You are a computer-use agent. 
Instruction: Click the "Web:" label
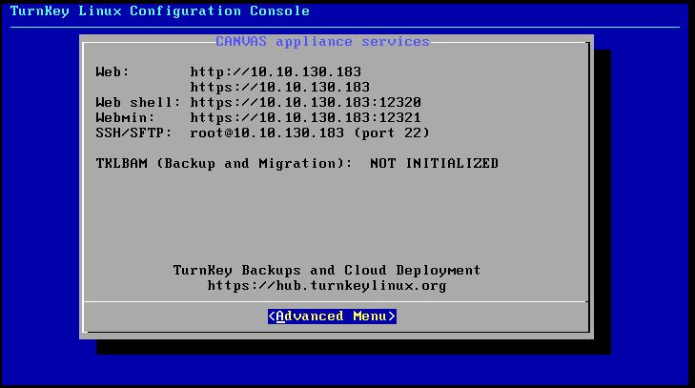pyautogui.click(x=112, y=71)
